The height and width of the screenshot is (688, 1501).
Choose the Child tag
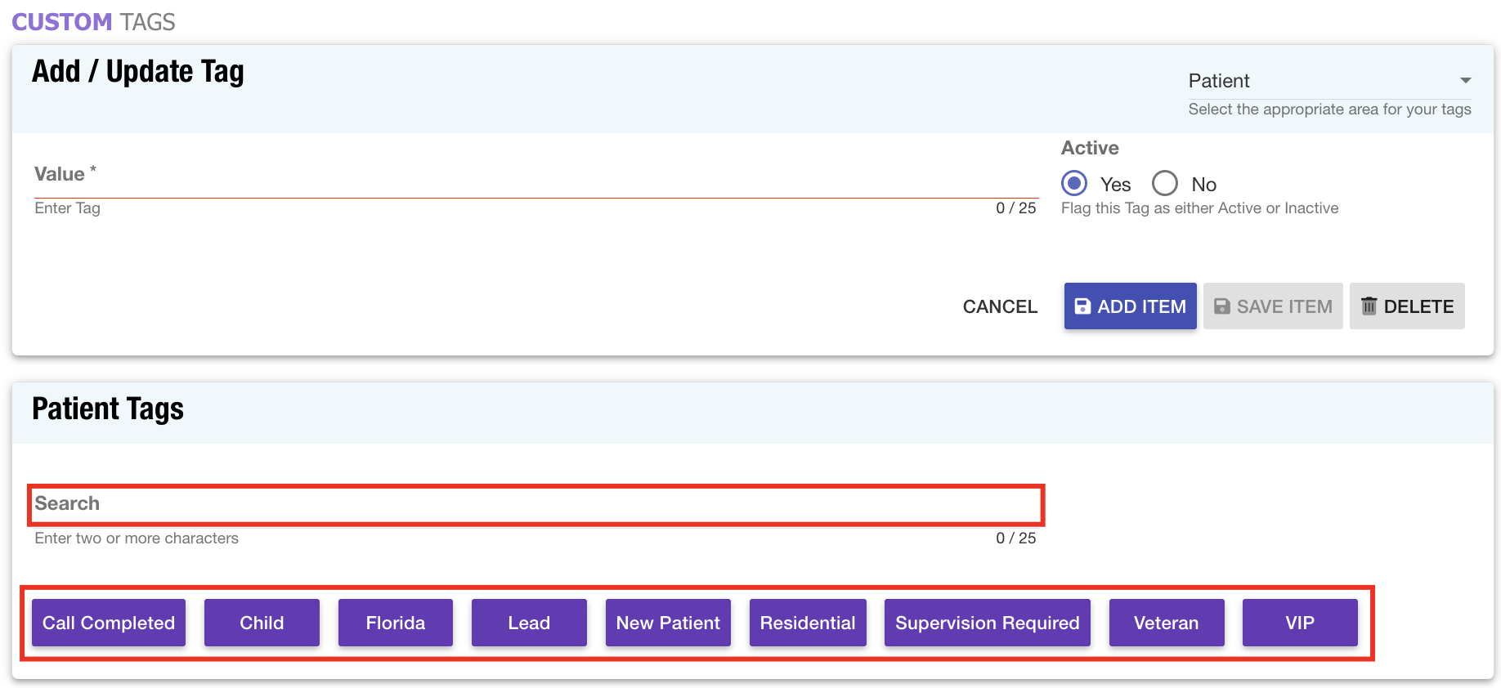(x=262, y=623)
